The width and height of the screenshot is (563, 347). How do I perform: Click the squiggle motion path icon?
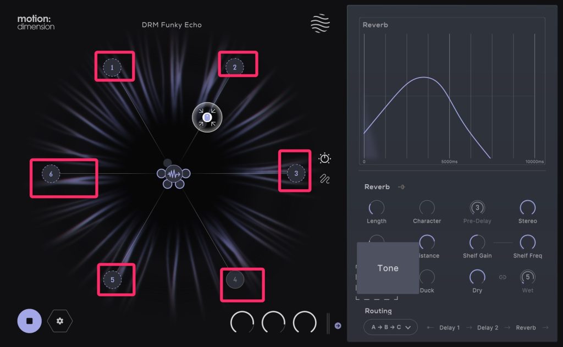tap(324, 179)
